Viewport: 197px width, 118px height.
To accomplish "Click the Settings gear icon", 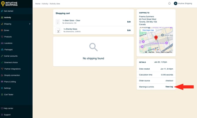I will pyautogui.click(x=2, y=88).
